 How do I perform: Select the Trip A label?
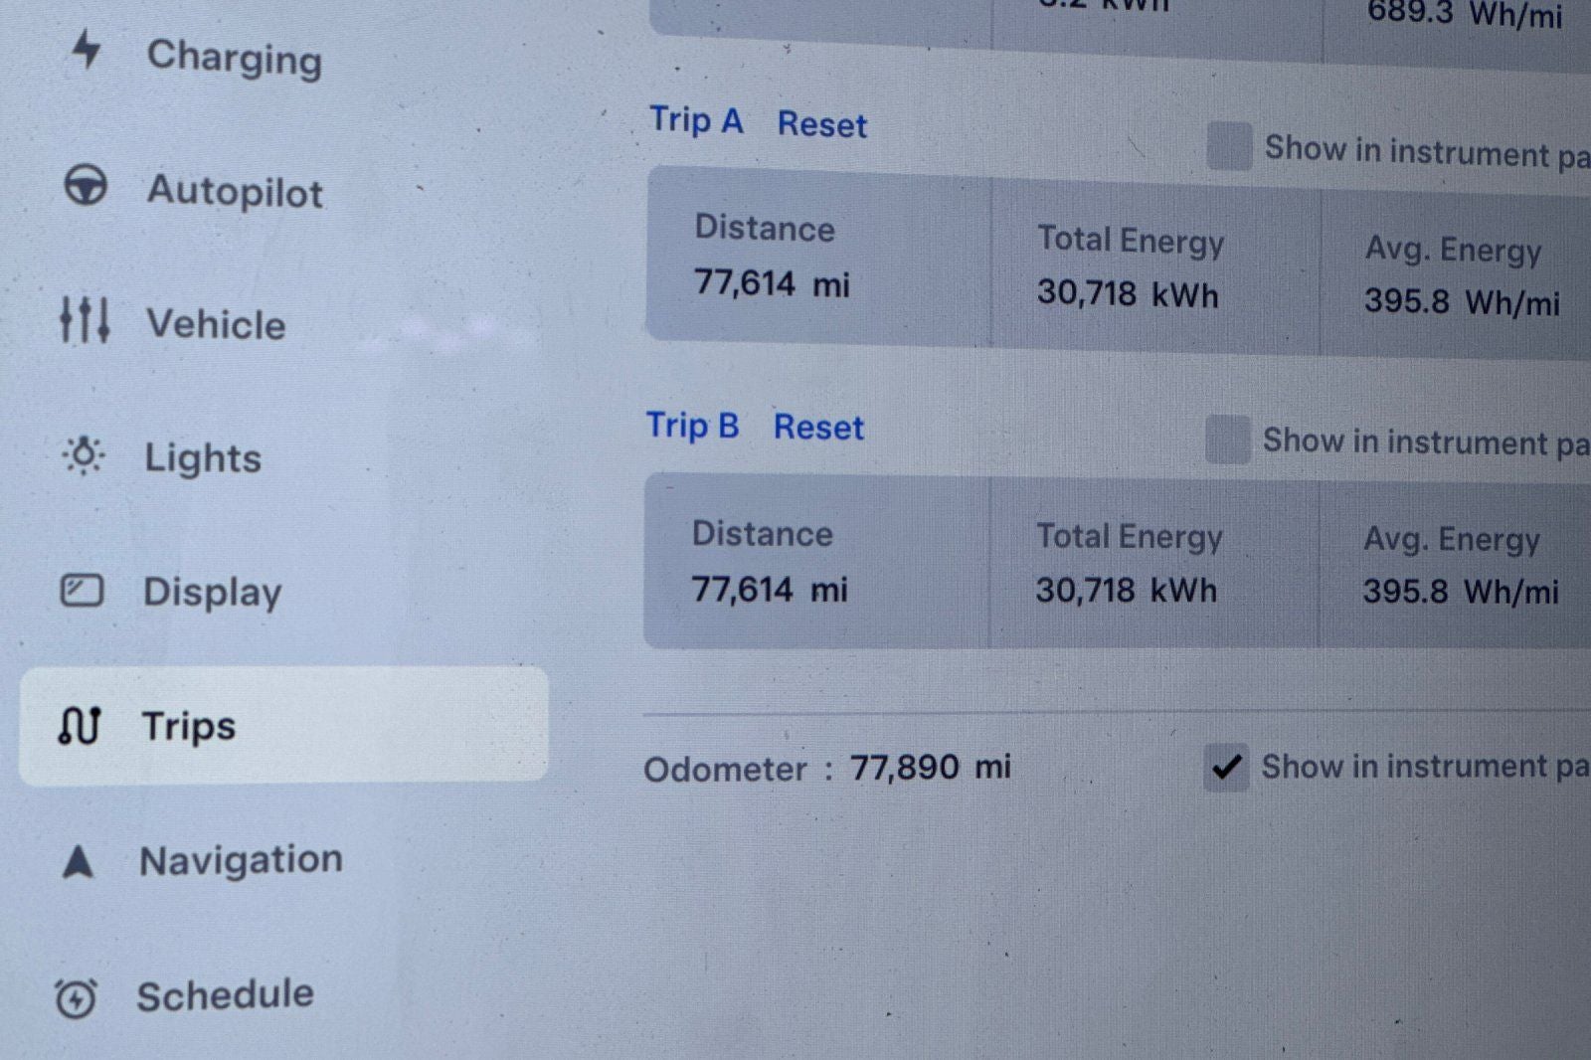tap(696, 120)
